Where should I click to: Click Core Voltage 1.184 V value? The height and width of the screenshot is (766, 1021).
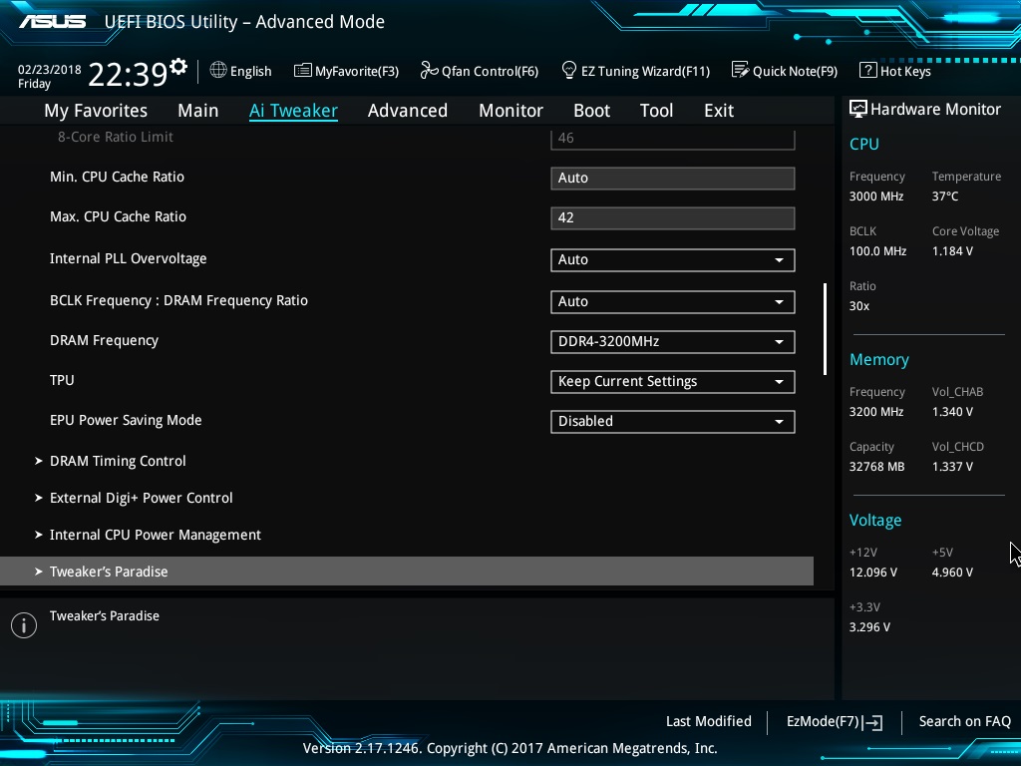952,251
